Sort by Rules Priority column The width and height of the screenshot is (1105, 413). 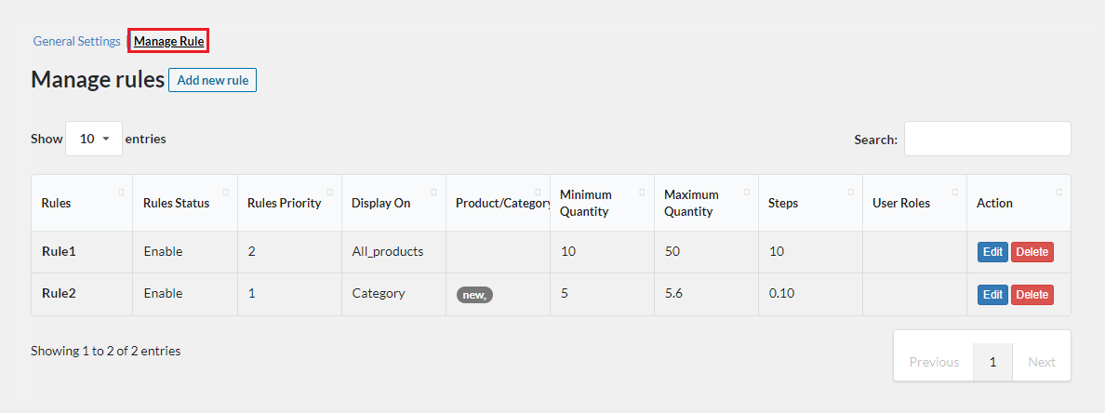pos(284,203)
